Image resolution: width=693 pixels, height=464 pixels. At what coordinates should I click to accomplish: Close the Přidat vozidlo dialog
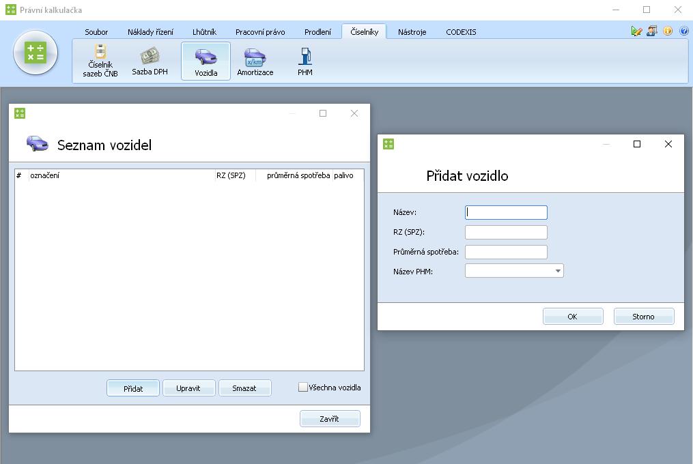(x=668, y=144)
